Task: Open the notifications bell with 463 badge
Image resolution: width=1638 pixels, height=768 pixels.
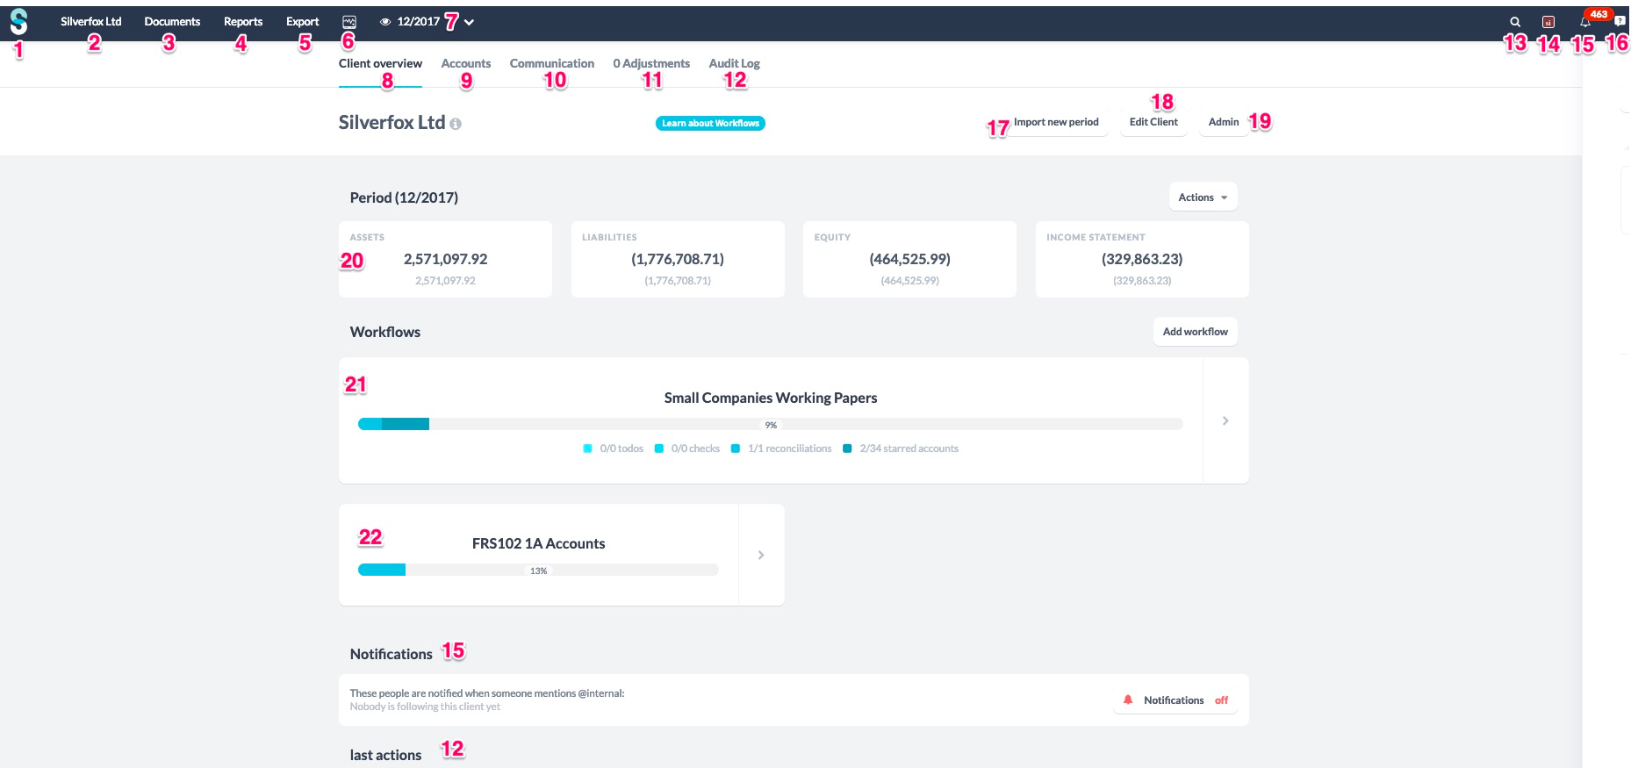Action: click(1585, 22)
